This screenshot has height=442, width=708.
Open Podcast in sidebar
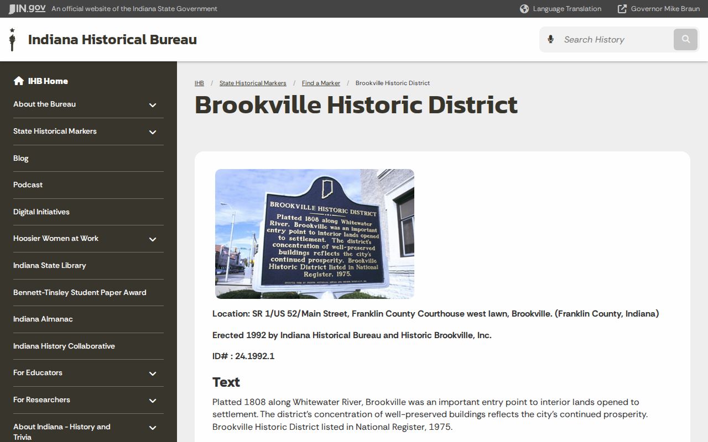(28, 185)
